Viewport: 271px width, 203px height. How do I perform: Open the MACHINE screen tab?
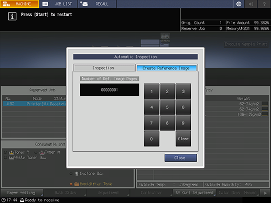click(19, 4)
